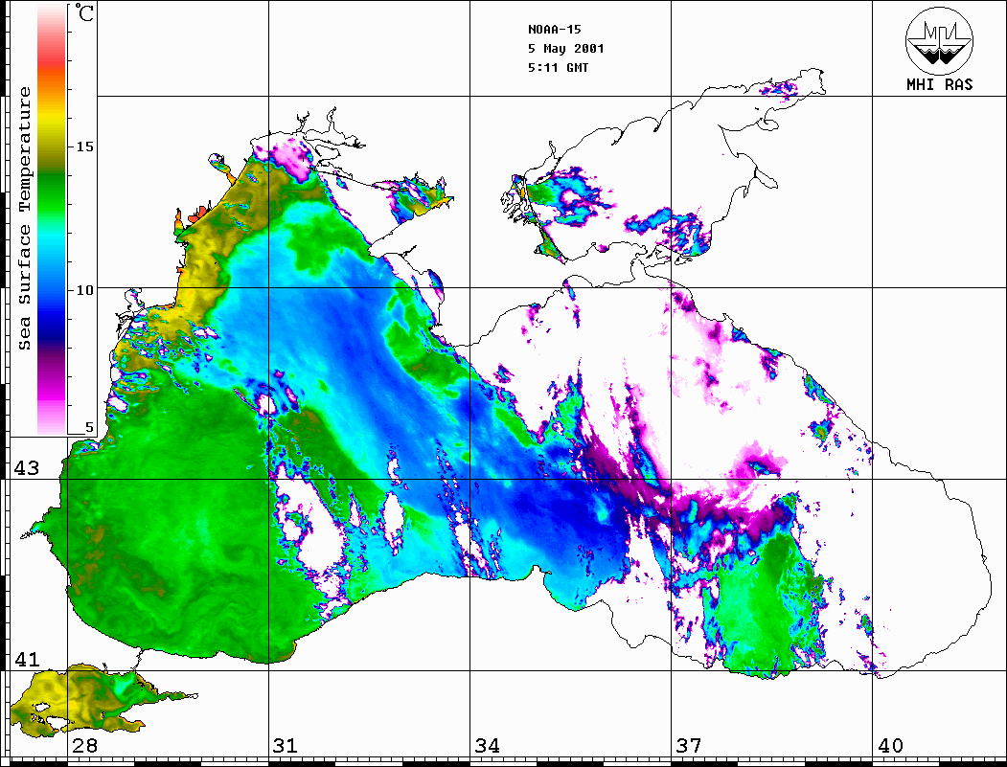Click longitude label '31'

coord(286,745)
